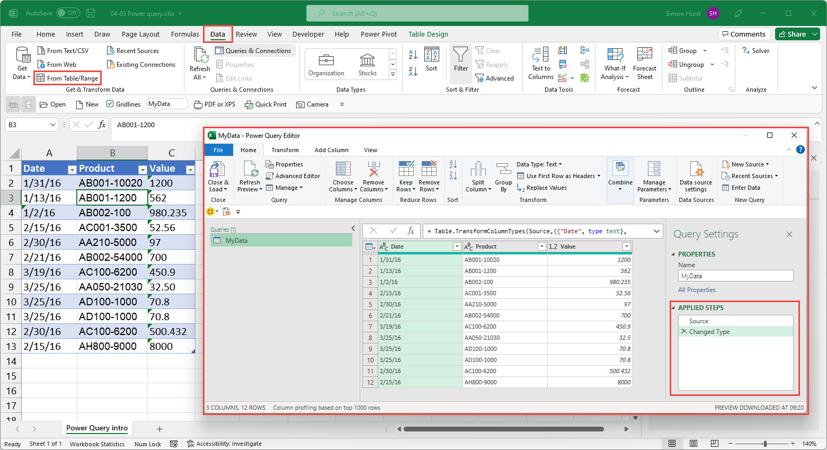Image resolution: width=827 pixels, height=450 pixels.
Task: Expand the formula bar in Power Query
Action: click(x=656, y=231)
